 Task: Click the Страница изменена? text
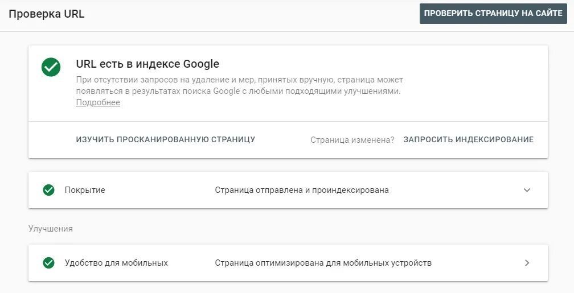click(x=352, y=139)
